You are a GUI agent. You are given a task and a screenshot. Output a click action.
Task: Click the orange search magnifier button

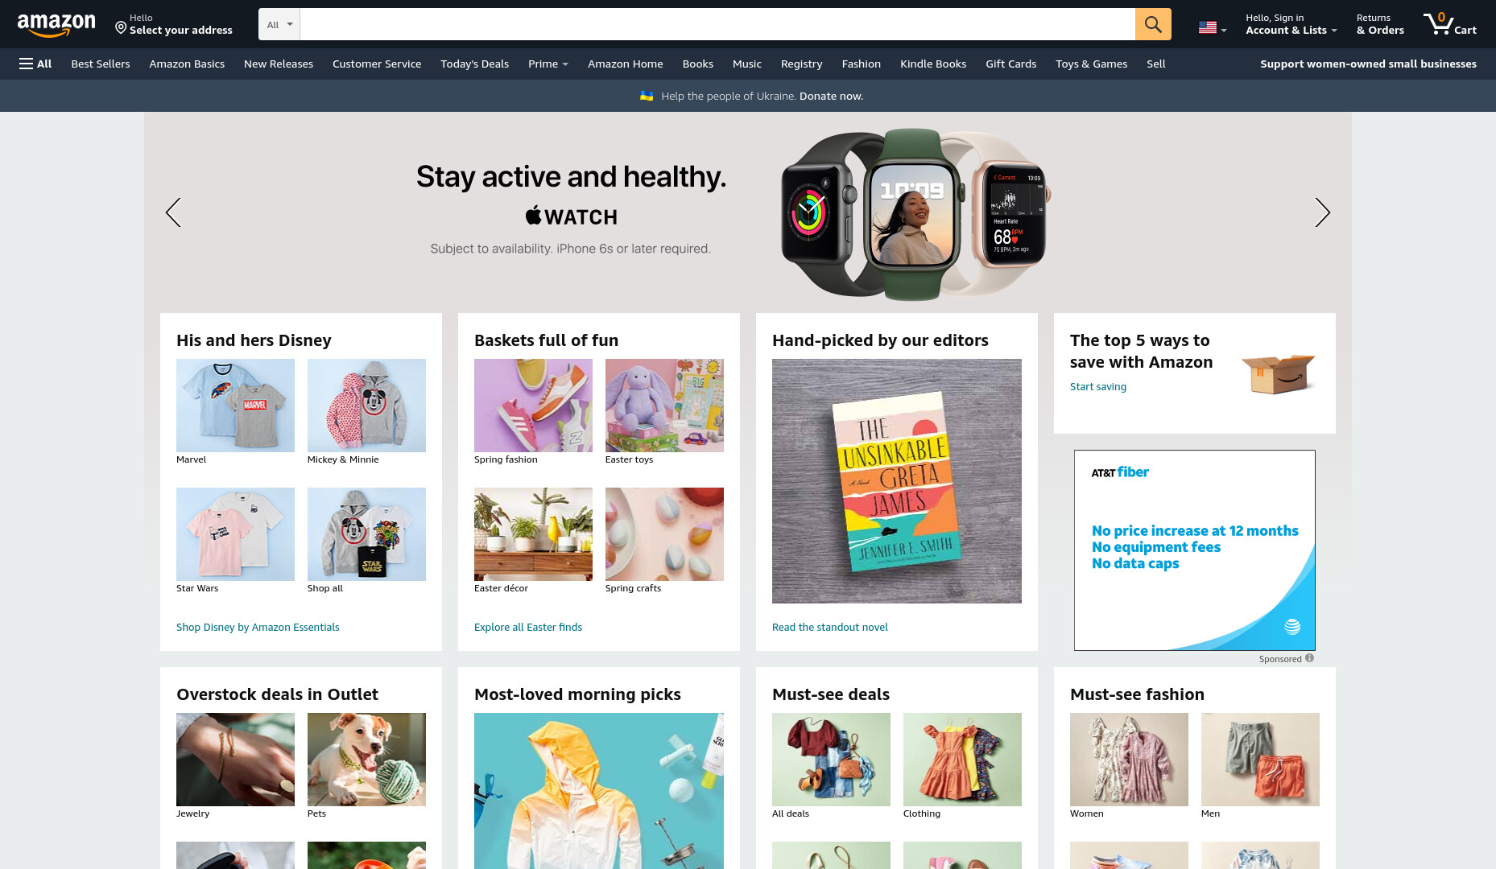[x=1153, y=24]
